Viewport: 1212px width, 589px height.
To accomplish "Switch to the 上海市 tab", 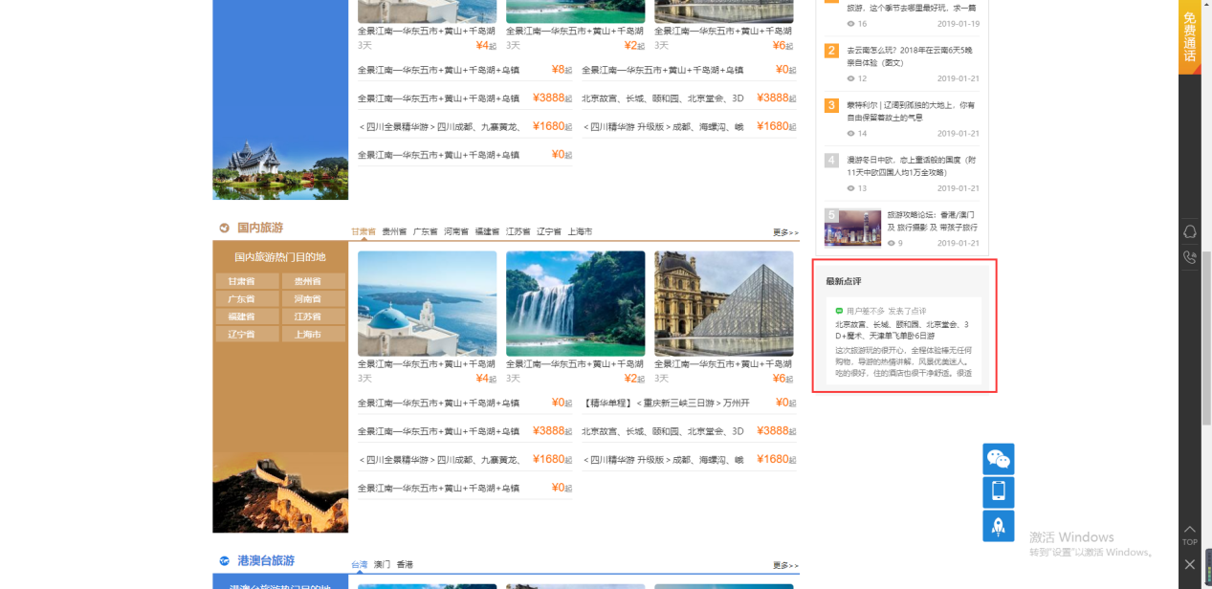I will click(x=580, y=231).
